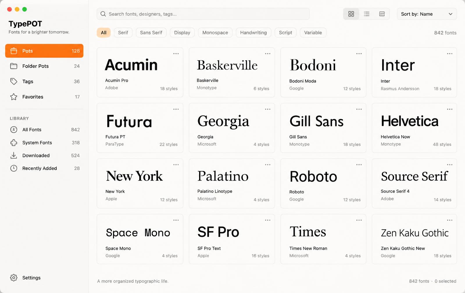Click "0 selected" in status bar
Viewport: 465px width, 293px height.
pos(446,281)
